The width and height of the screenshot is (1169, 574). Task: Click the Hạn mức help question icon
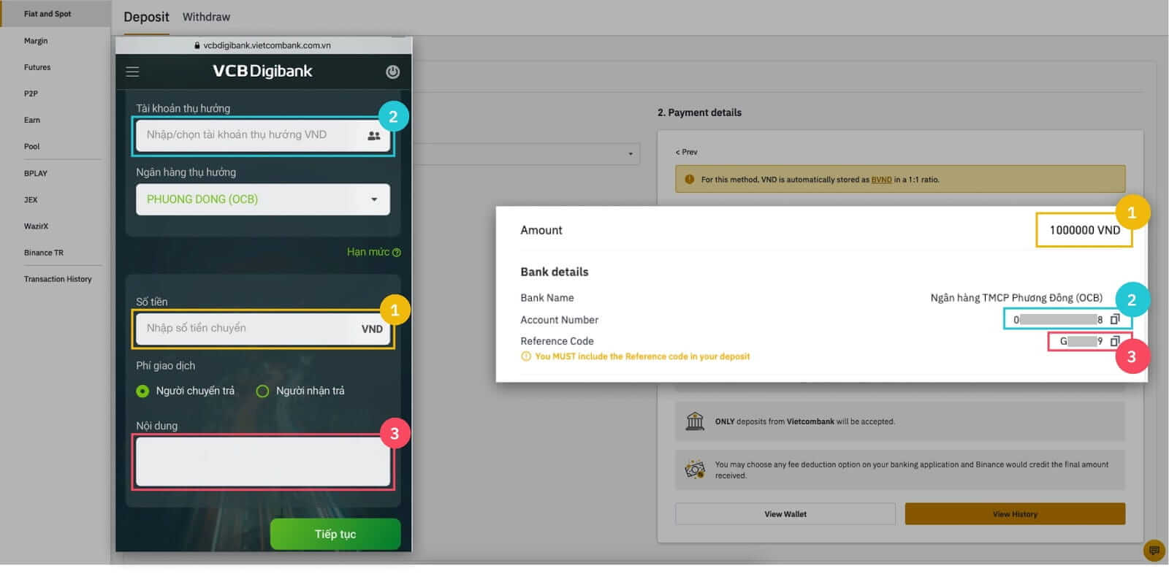tap(397, 253)
